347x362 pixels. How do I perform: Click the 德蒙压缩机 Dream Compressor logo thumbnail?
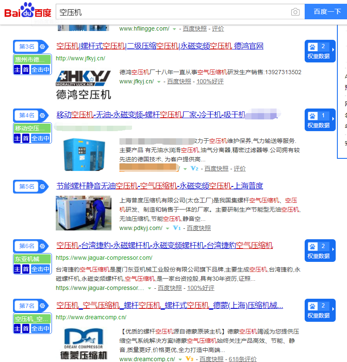point(83,344)
